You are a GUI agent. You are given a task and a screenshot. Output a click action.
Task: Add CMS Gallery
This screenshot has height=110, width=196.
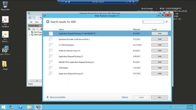pyautogui.click(x=160, y=68)
